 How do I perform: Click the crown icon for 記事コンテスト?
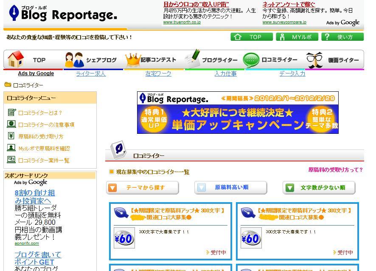click(x=132, y=59)
